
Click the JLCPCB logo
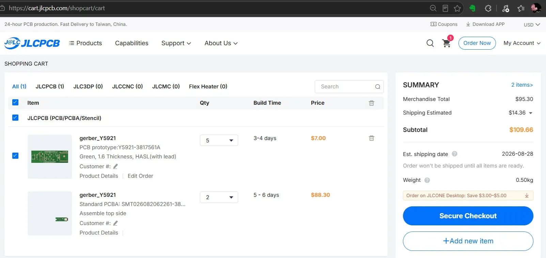(x=32, y=43)
